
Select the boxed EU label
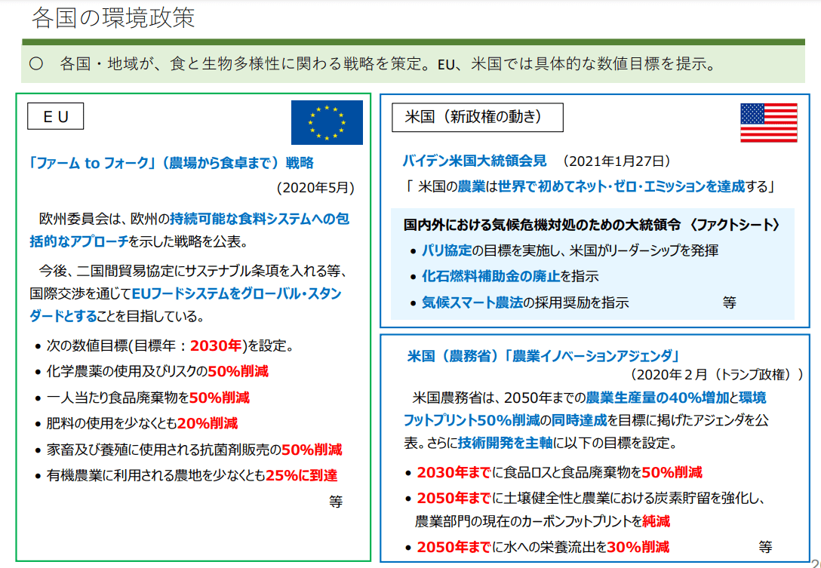(x=56, y=116)
